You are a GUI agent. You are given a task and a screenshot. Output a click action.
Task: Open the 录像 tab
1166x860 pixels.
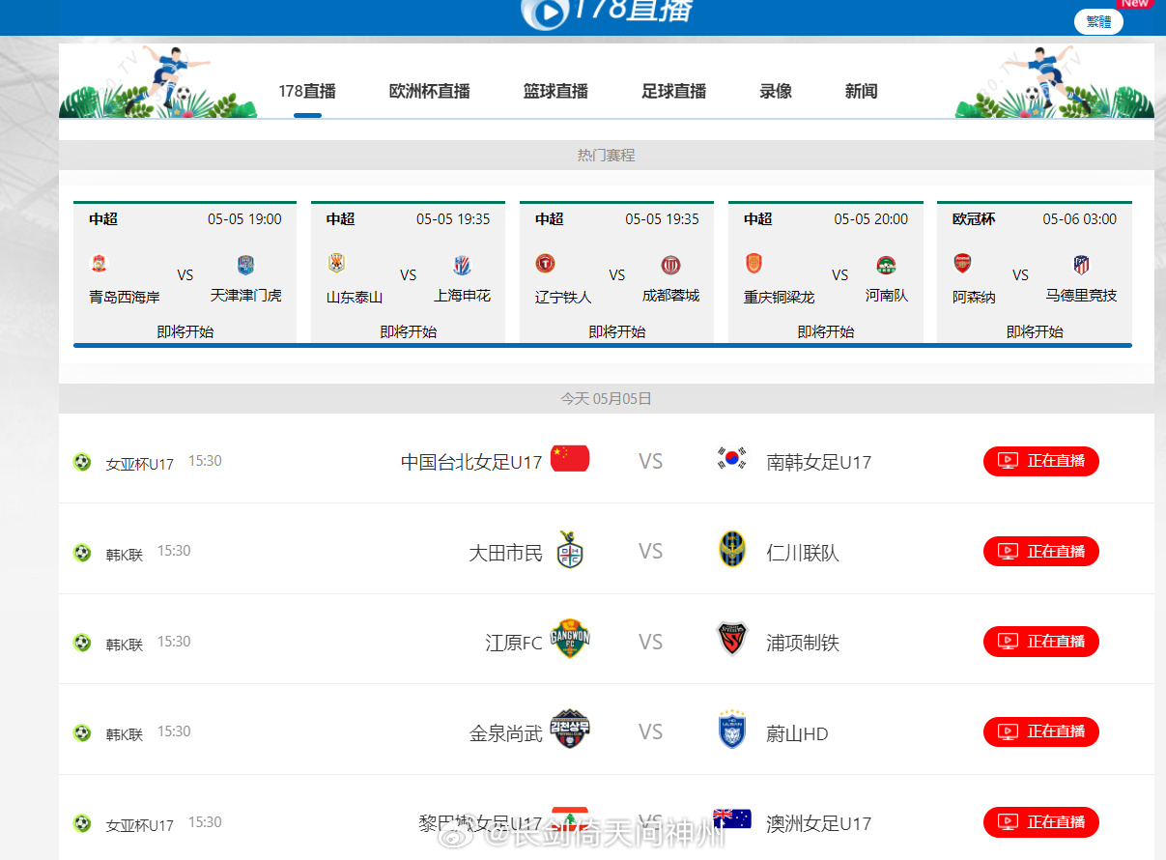pyautogui.click(x=776, y=91)
